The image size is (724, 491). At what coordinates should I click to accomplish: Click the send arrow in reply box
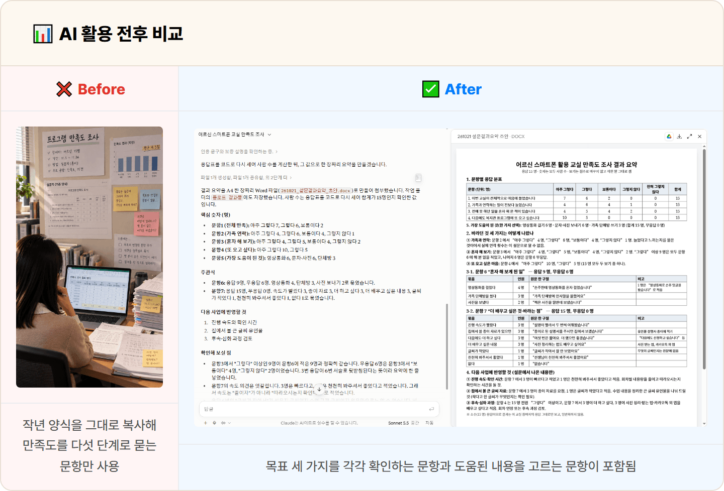[x=431, y=409]
